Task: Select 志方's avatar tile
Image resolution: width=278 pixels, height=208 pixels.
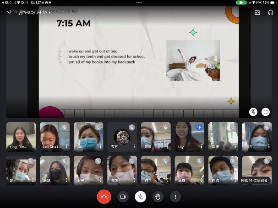Action: point(122,137)
